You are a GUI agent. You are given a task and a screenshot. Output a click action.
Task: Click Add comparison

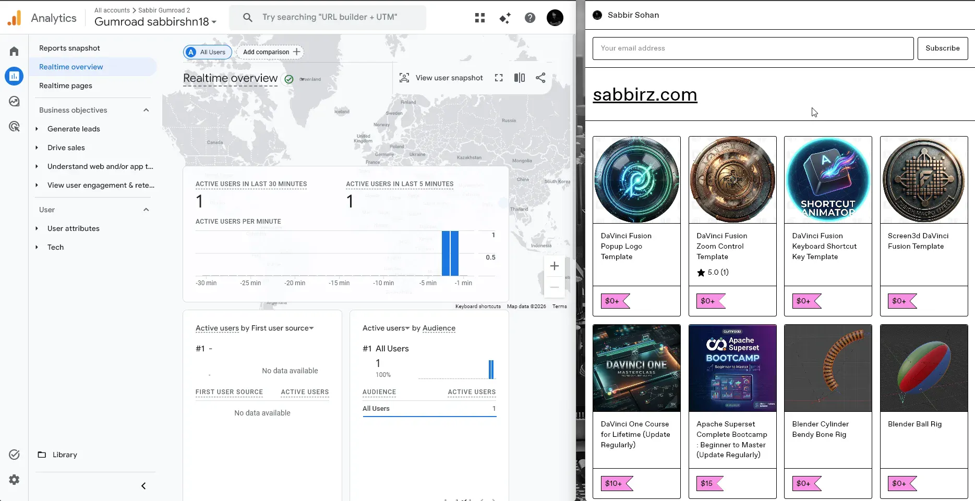(270, 52)
